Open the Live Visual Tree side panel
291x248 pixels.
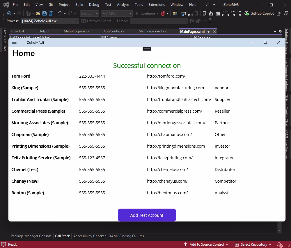(5, 40)
